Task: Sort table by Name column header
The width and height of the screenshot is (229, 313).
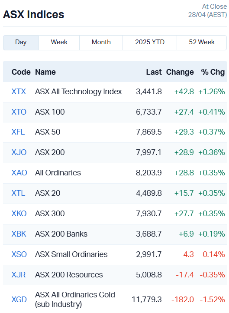Action: 45,72
